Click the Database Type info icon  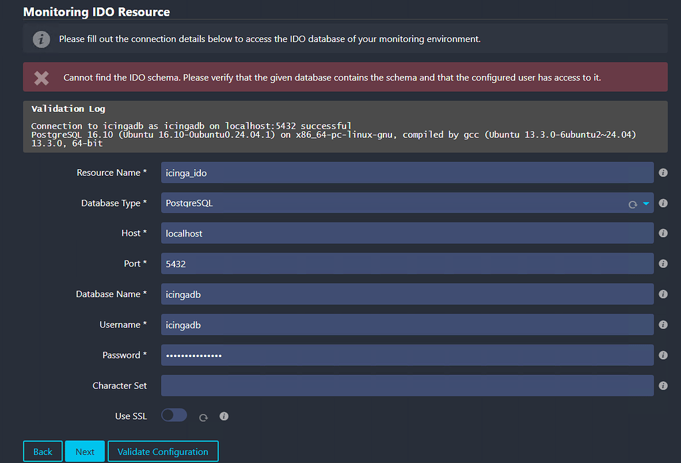click(662, 203)
